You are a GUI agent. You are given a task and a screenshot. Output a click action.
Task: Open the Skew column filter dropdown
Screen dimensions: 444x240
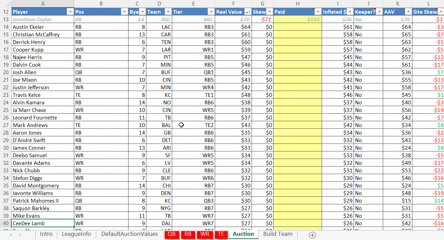tap(269, 12)
